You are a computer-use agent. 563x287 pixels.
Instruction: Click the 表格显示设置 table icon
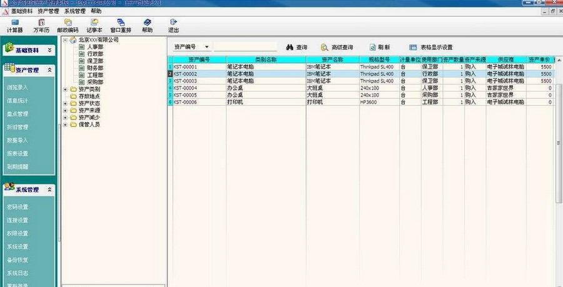coord(413,48)
